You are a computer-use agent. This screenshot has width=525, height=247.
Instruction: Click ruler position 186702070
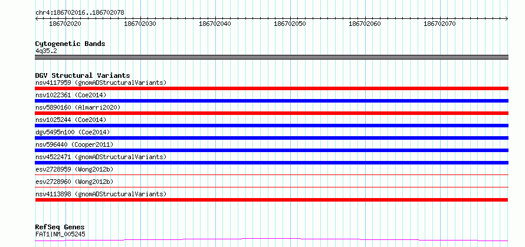(x=439, y=24)
